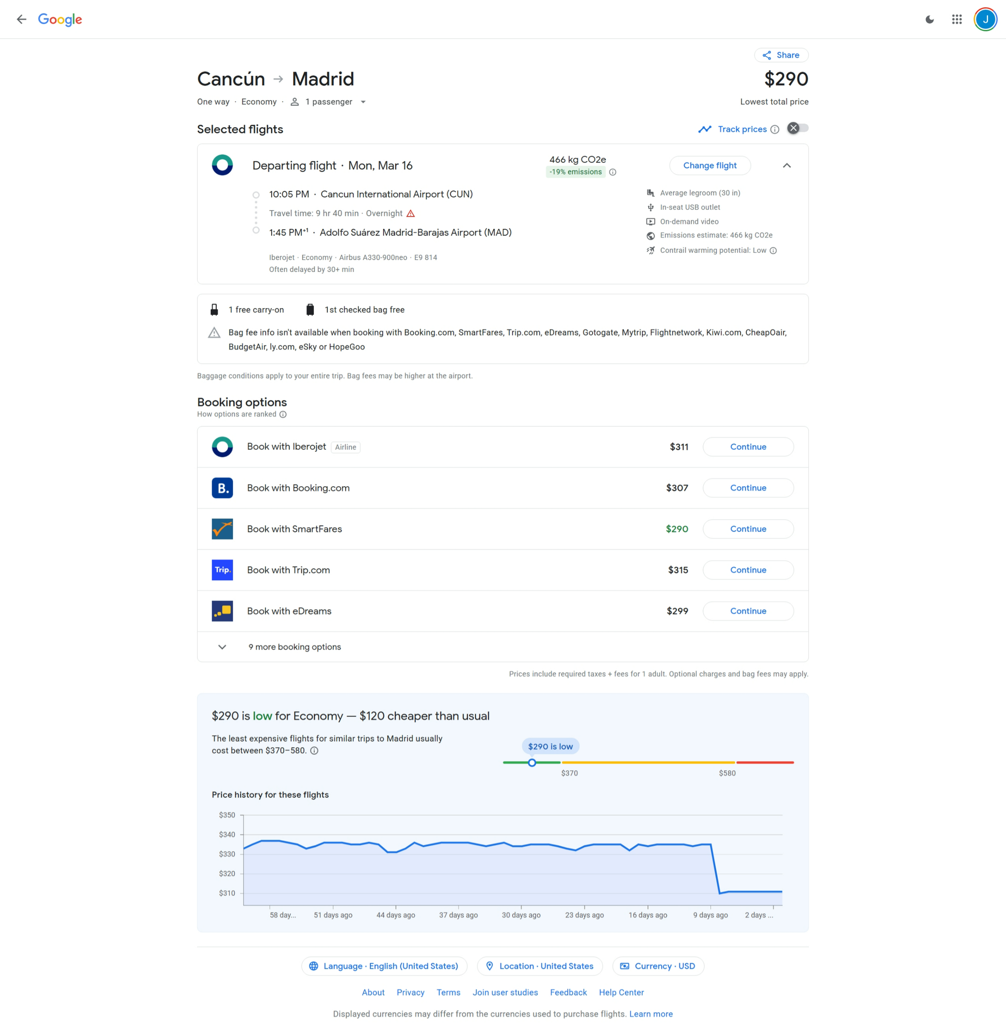Viewport: 1006px width, 1034px height.
Task: Toggle dark mode moon icon
Action: (x=929, y=20)
